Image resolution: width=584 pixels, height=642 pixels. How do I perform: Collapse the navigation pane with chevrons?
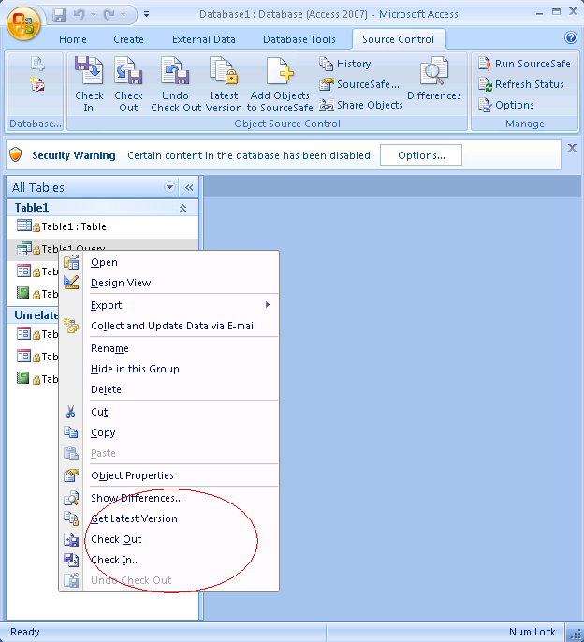point(188,187)
